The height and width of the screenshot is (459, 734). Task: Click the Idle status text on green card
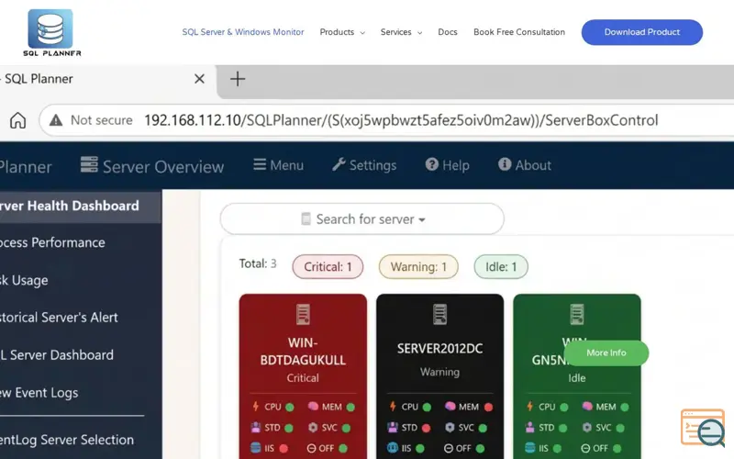(x=577, y=377)
